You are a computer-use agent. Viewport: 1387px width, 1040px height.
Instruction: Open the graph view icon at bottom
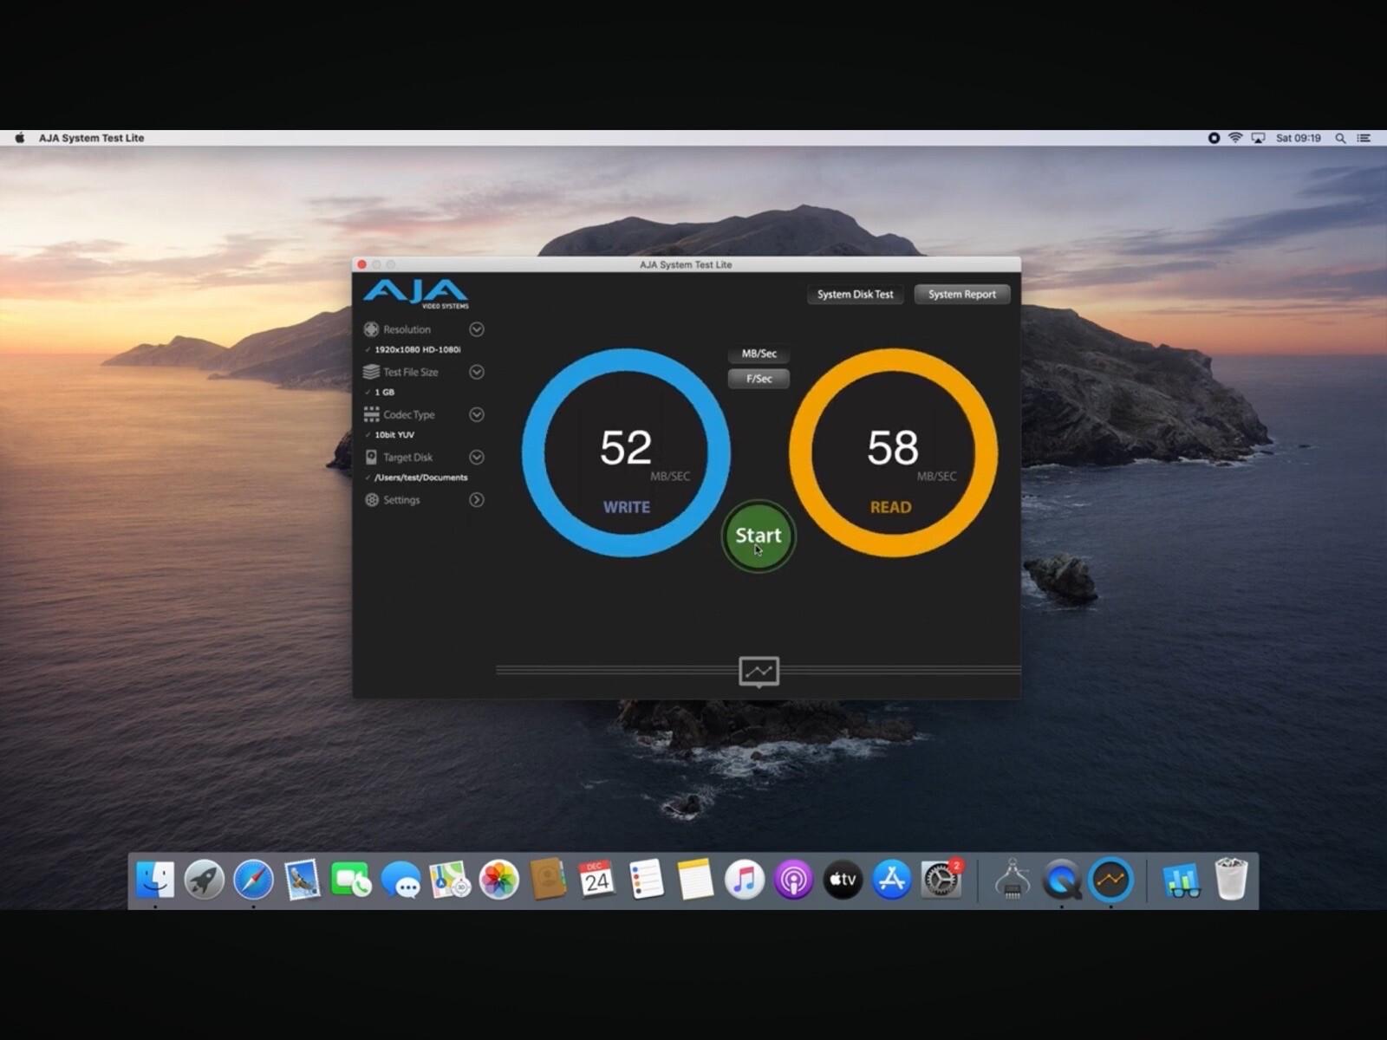coord(759,672)
